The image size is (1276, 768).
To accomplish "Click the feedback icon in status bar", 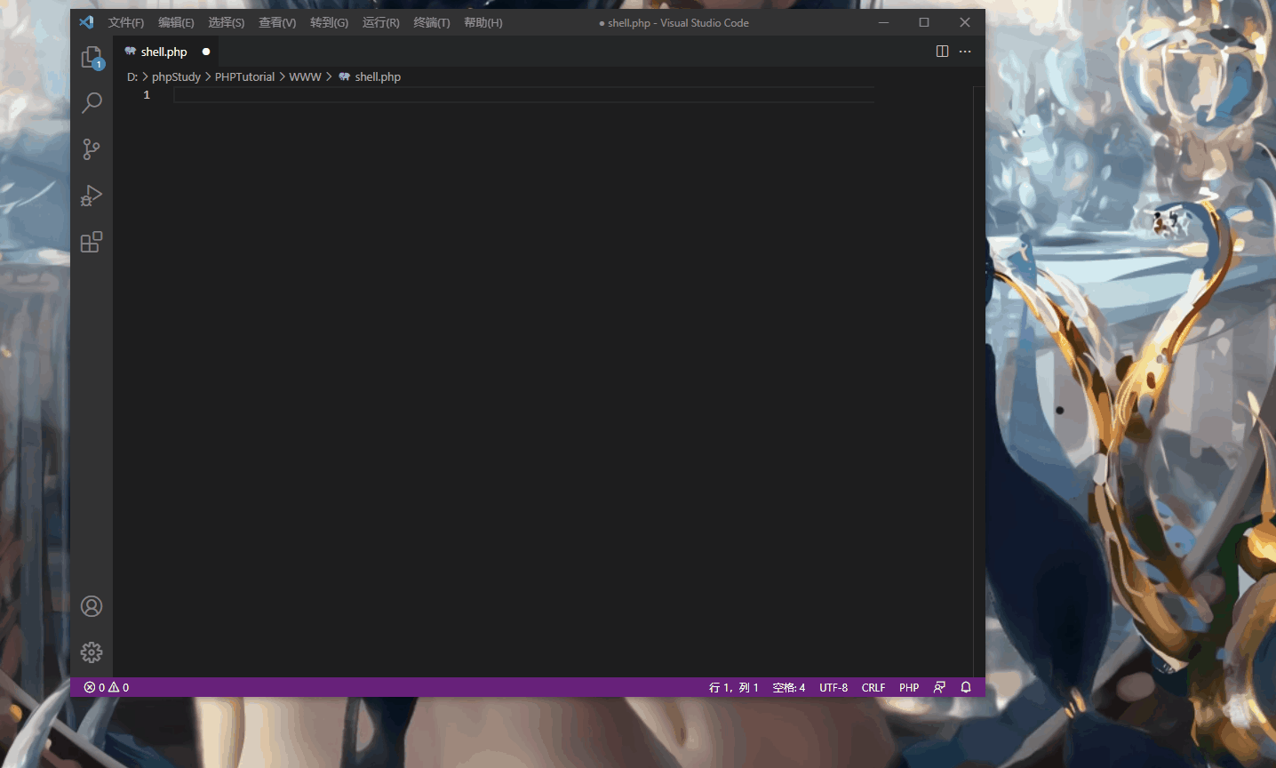I will (x=939, y=687).
